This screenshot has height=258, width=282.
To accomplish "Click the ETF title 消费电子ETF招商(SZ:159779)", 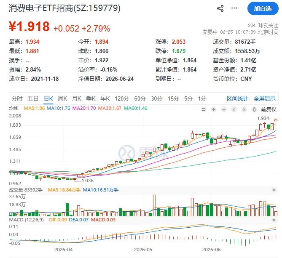I will pos(64,8).
